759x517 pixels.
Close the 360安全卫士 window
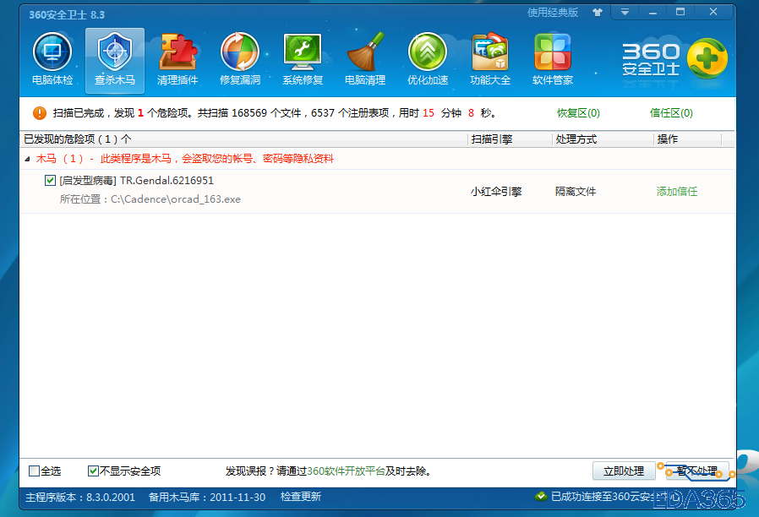click(713, 12)
